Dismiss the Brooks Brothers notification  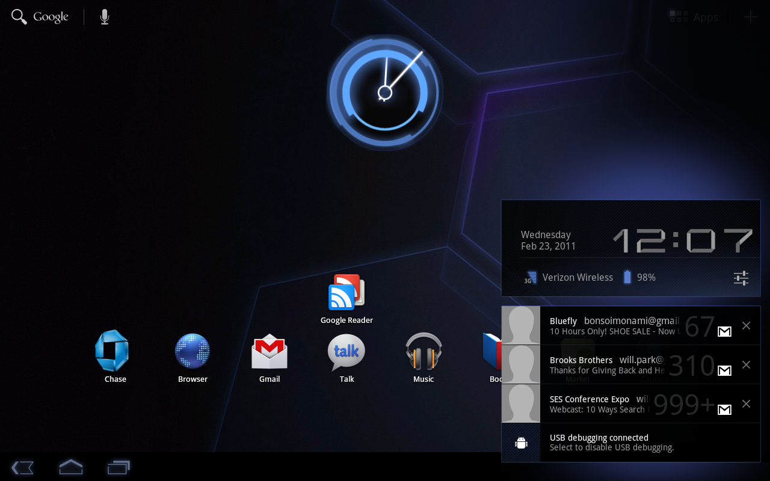(x=746, y=364)
